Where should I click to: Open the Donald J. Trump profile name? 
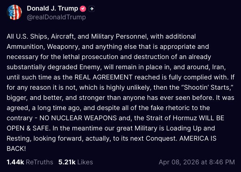53,8
